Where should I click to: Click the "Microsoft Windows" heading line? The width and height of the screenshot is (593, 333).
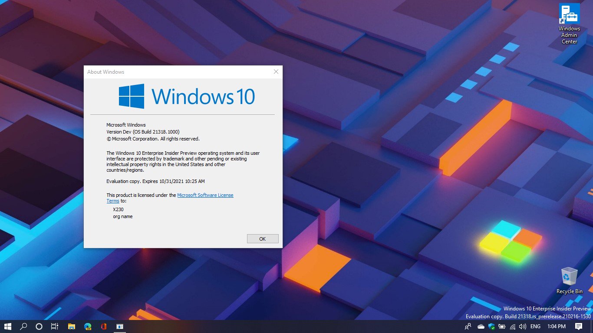click(126, 125)
